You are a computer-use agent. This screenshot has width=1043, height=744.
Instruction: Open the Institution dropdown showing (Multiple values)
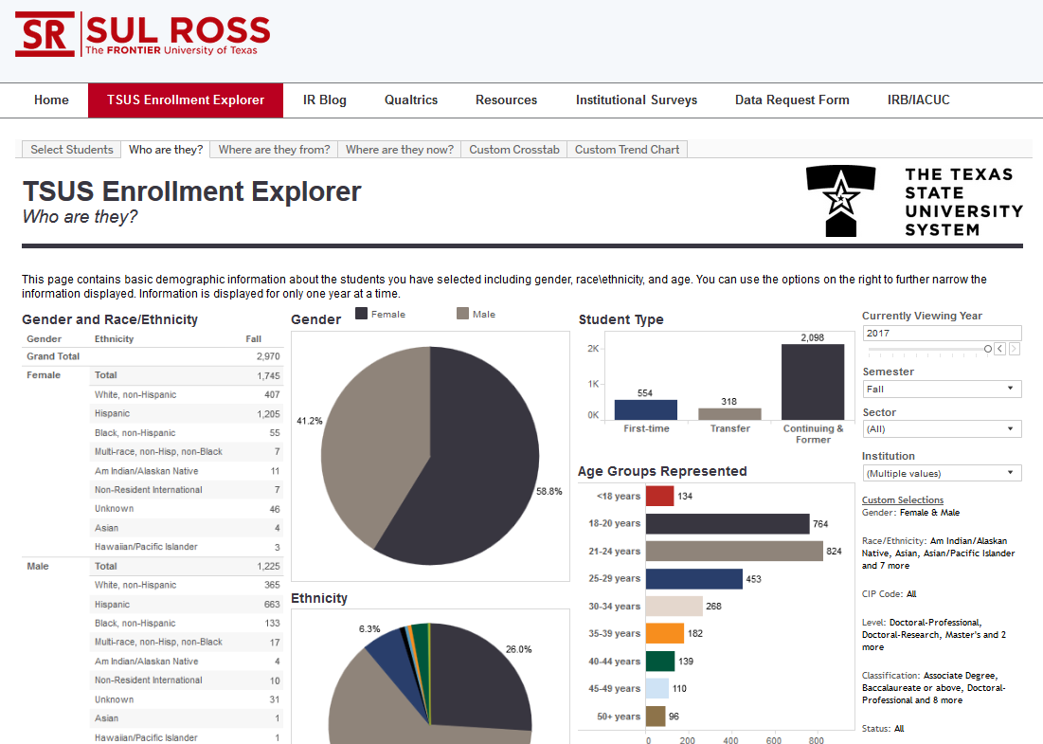click(942, 473)
